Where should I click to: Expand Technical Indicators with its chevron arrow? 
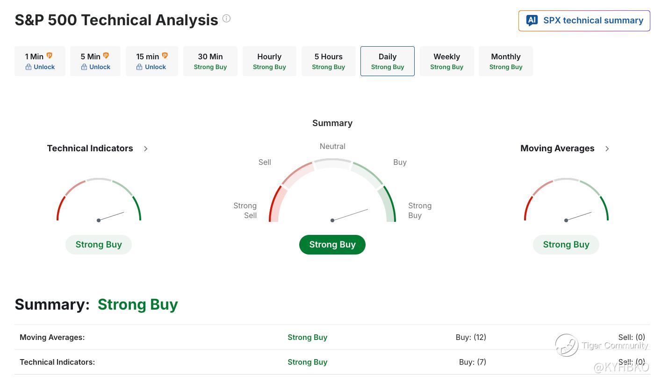click(146, 149)
